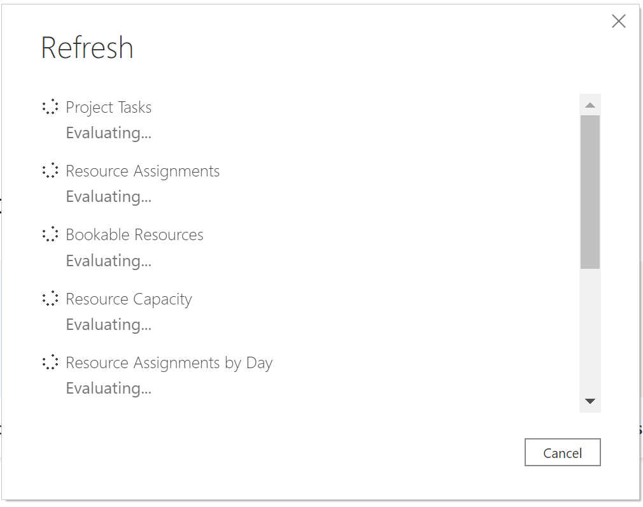Screen dimensions: 643x507
Task: Select the Project Tasks query label
Action: point(109,107)
